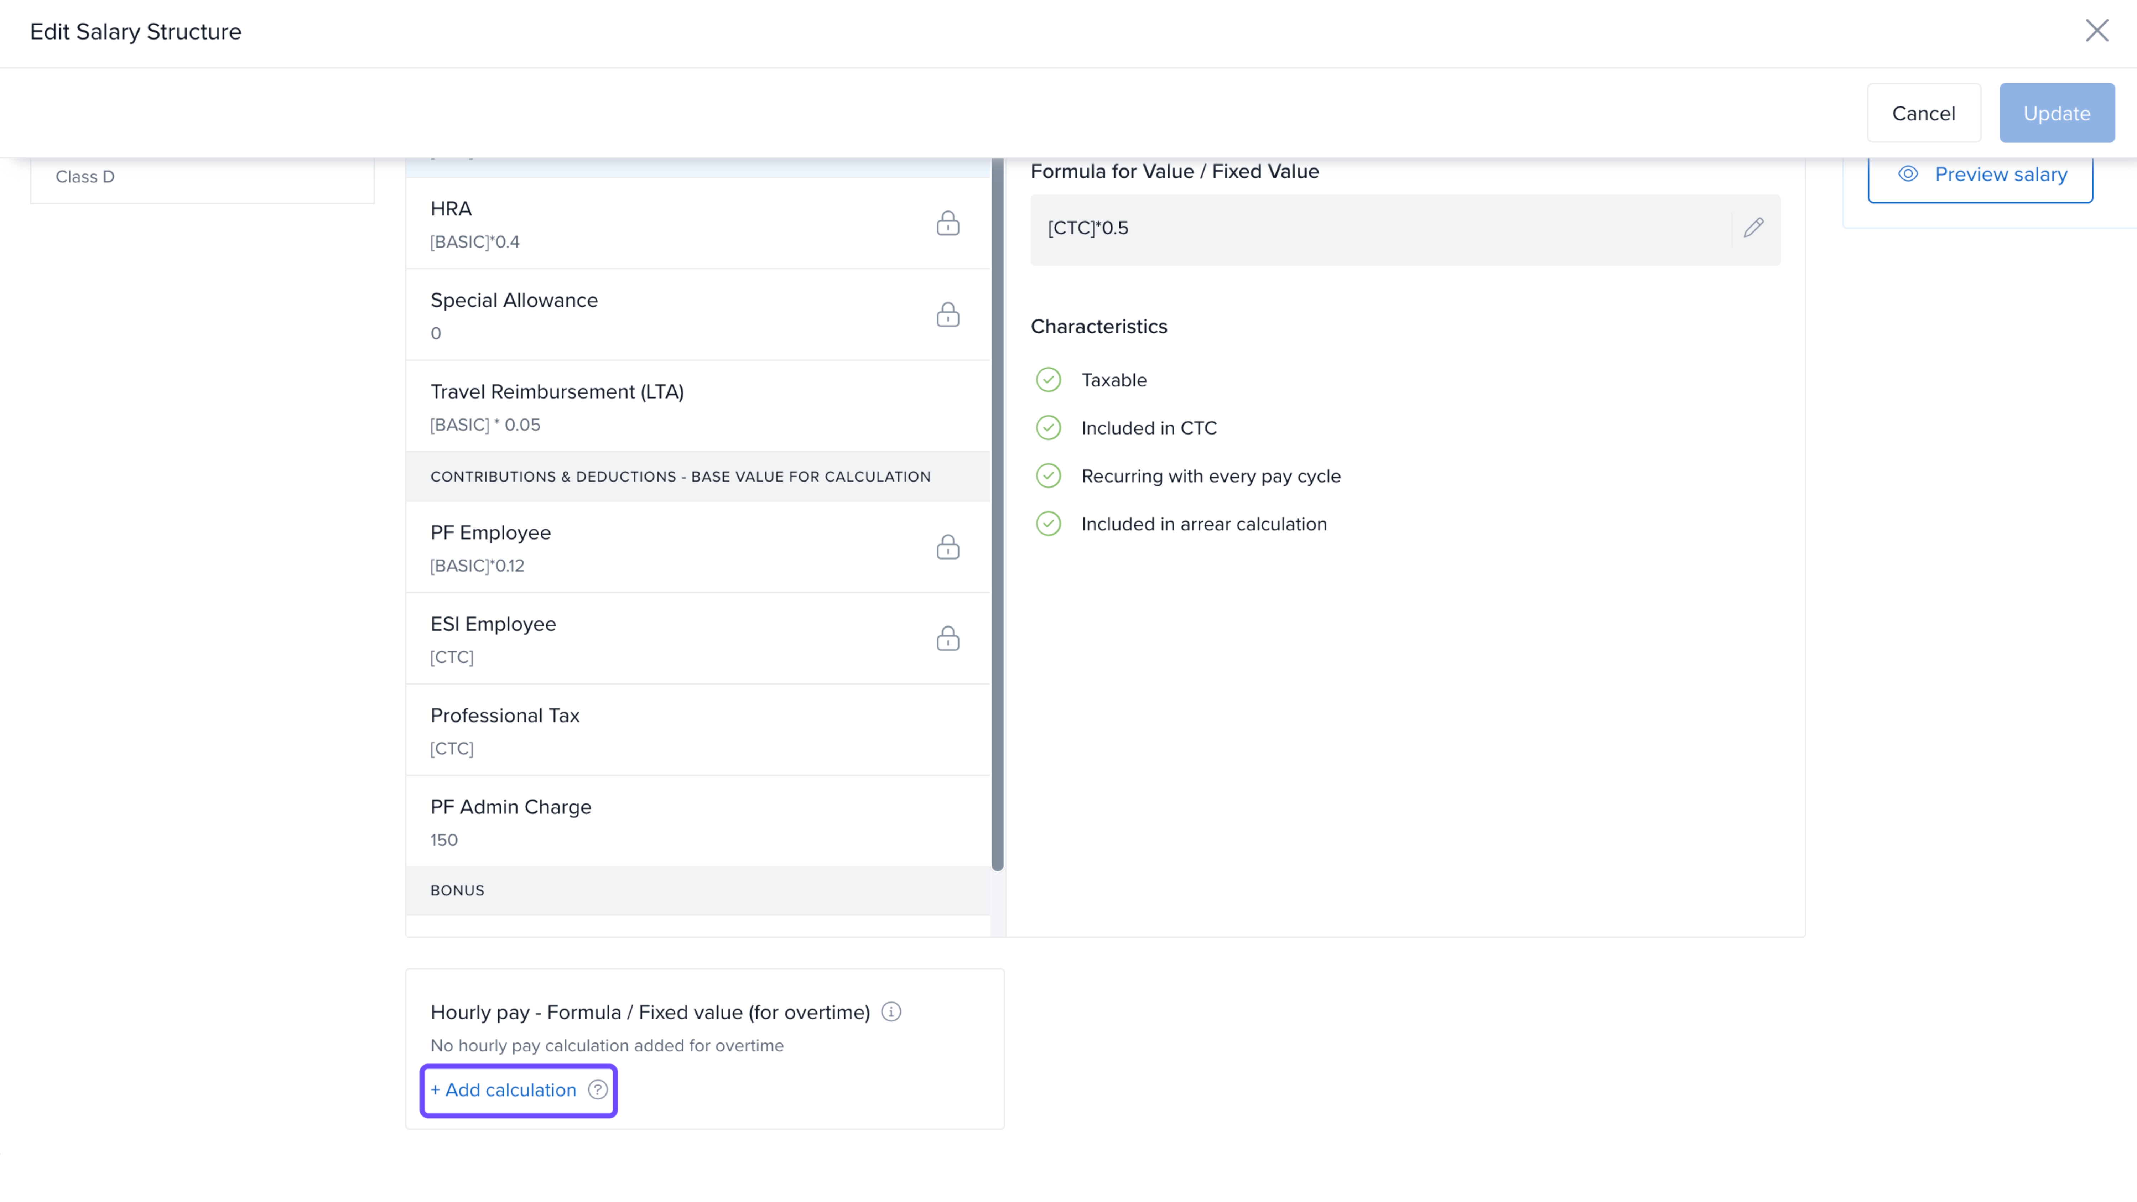2137x1202 pixels.
Task: Toggle the Included in CTC check
Action: [1048, 428]
